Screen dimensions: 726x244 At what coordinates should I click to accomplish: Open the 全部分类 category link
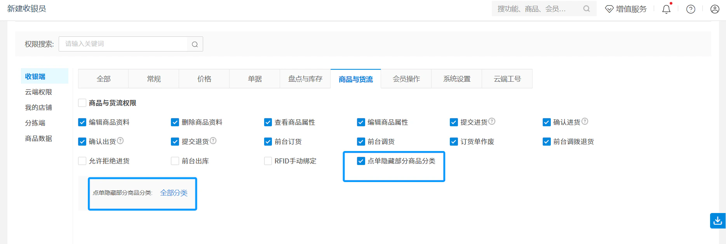click(174, 193)
